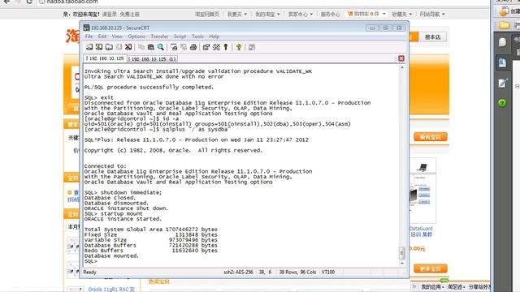Click the Print Screen toolbar icon
The image size is (520, 292).
coord(174,47)
